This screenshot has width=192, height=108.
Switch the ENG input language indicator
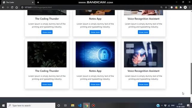pos(173,105)
